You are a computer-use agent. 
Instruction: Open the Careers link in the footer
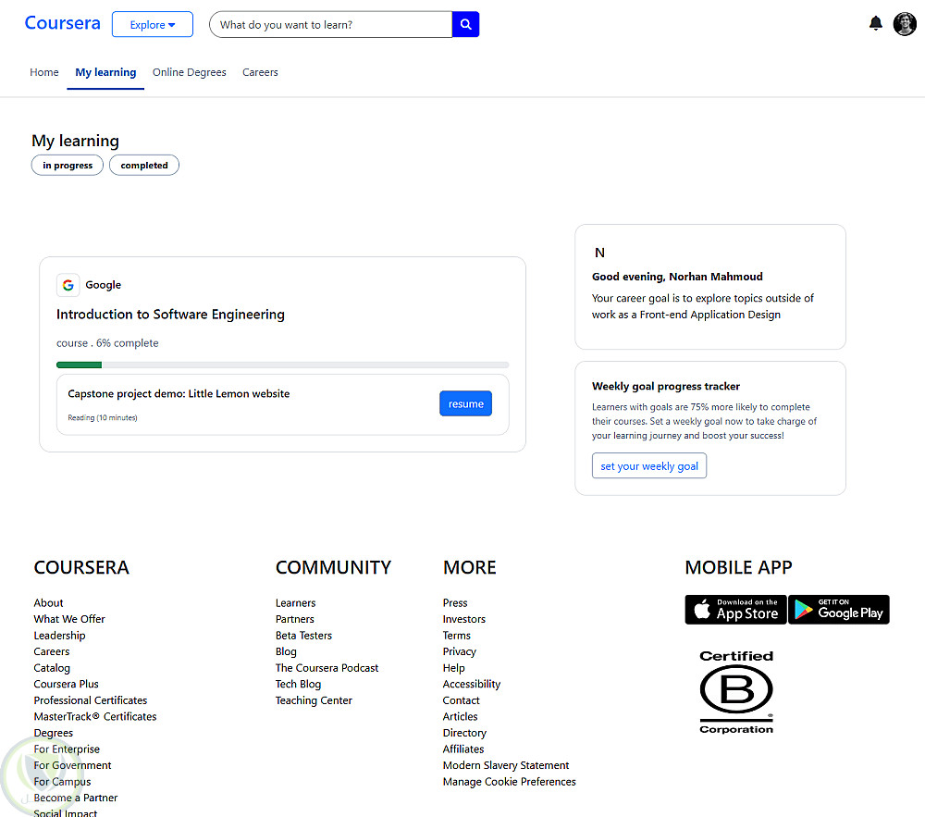51,651
